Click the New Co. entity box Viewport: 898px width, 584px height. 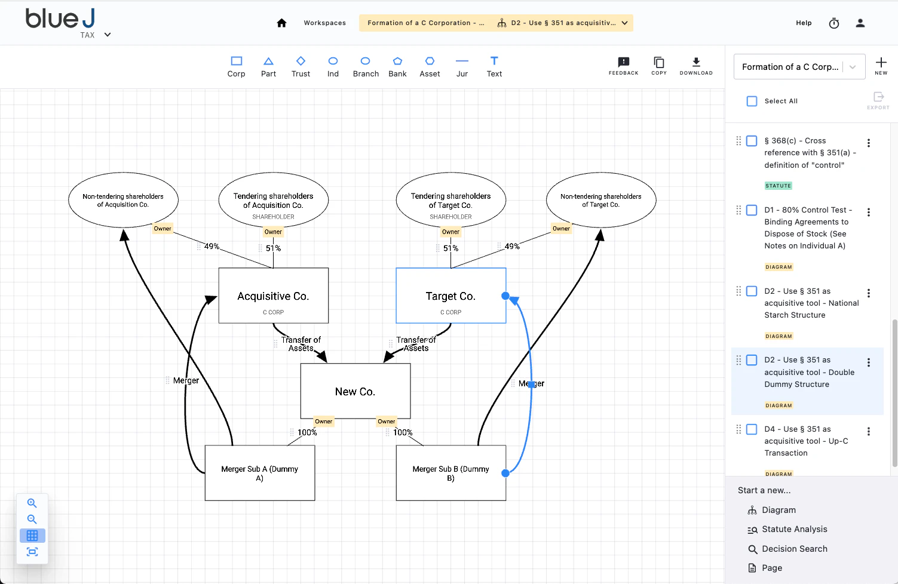355,391
